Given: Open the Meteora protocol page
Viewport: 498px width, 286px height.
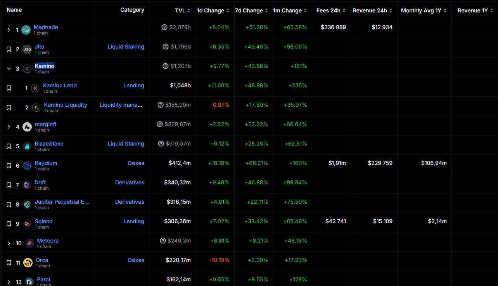Looking at the screenshot, I should pyautogui.click(x=48, y=241).
